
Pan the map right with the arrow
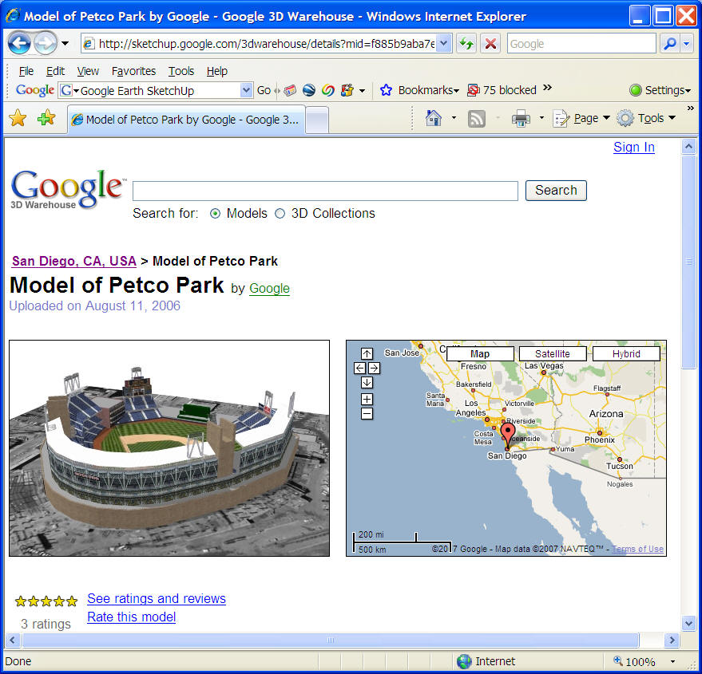(x=375, y=368)
